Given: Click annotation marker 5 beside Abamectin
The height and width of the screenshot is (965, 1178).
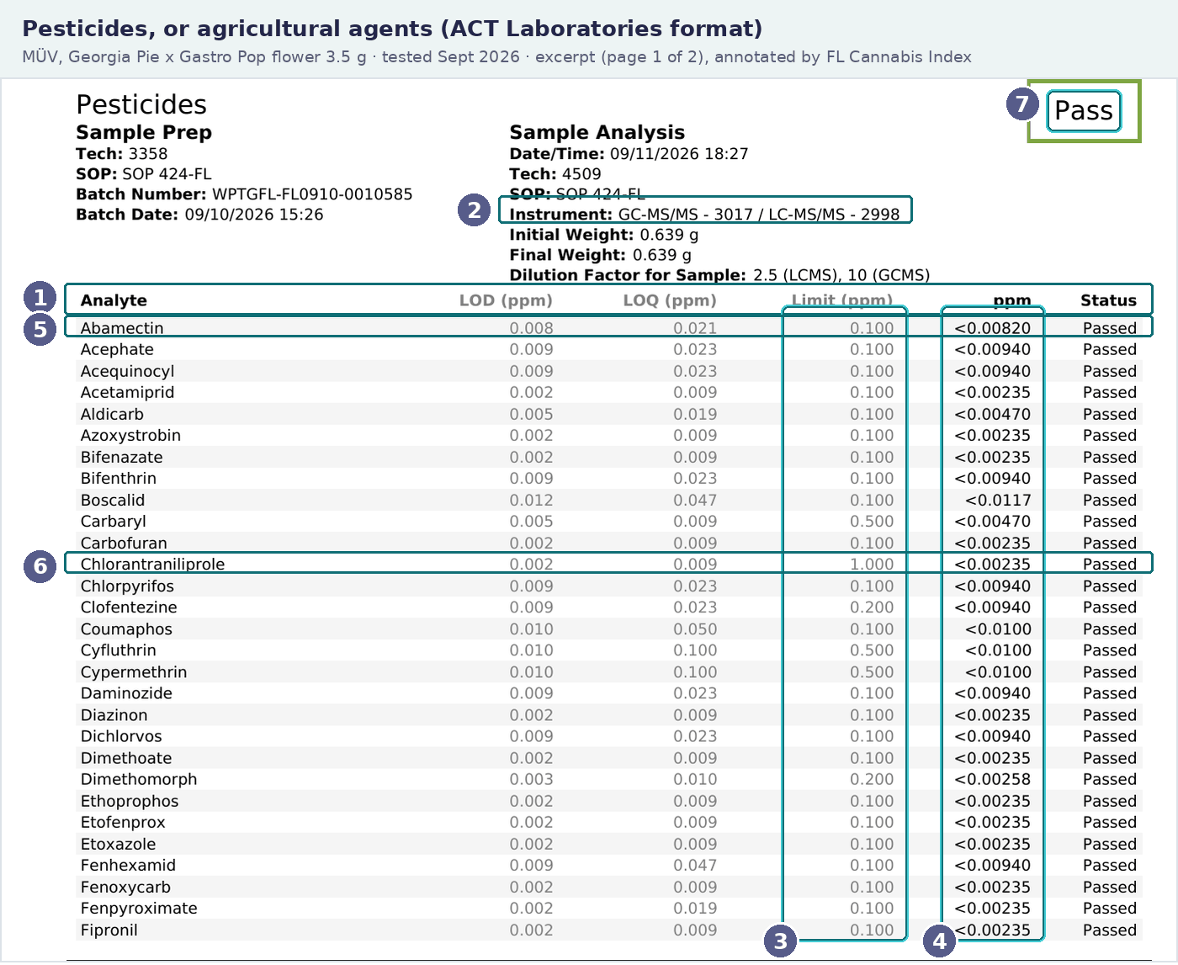Looking at the screenshot, I should coord(40,328).
